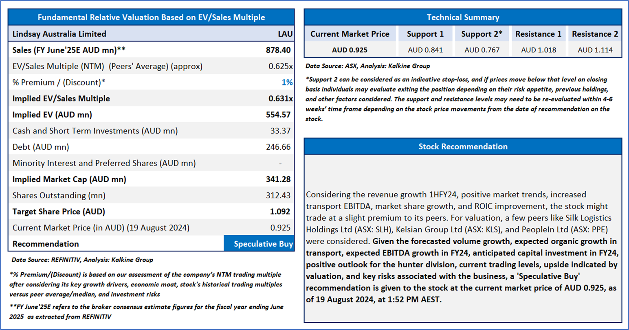Select the 'Considering the revenue growth 1HFY24' paragraph
Image resolution: width=629 pixels, height=330 pixels.
click(x=462, y=247)
